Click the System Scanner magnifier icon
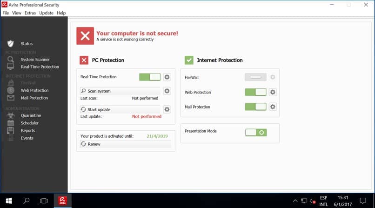 click(x=11, y=59)
